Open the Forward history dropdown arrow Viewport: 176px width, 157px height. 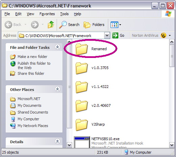coord(42,24)
